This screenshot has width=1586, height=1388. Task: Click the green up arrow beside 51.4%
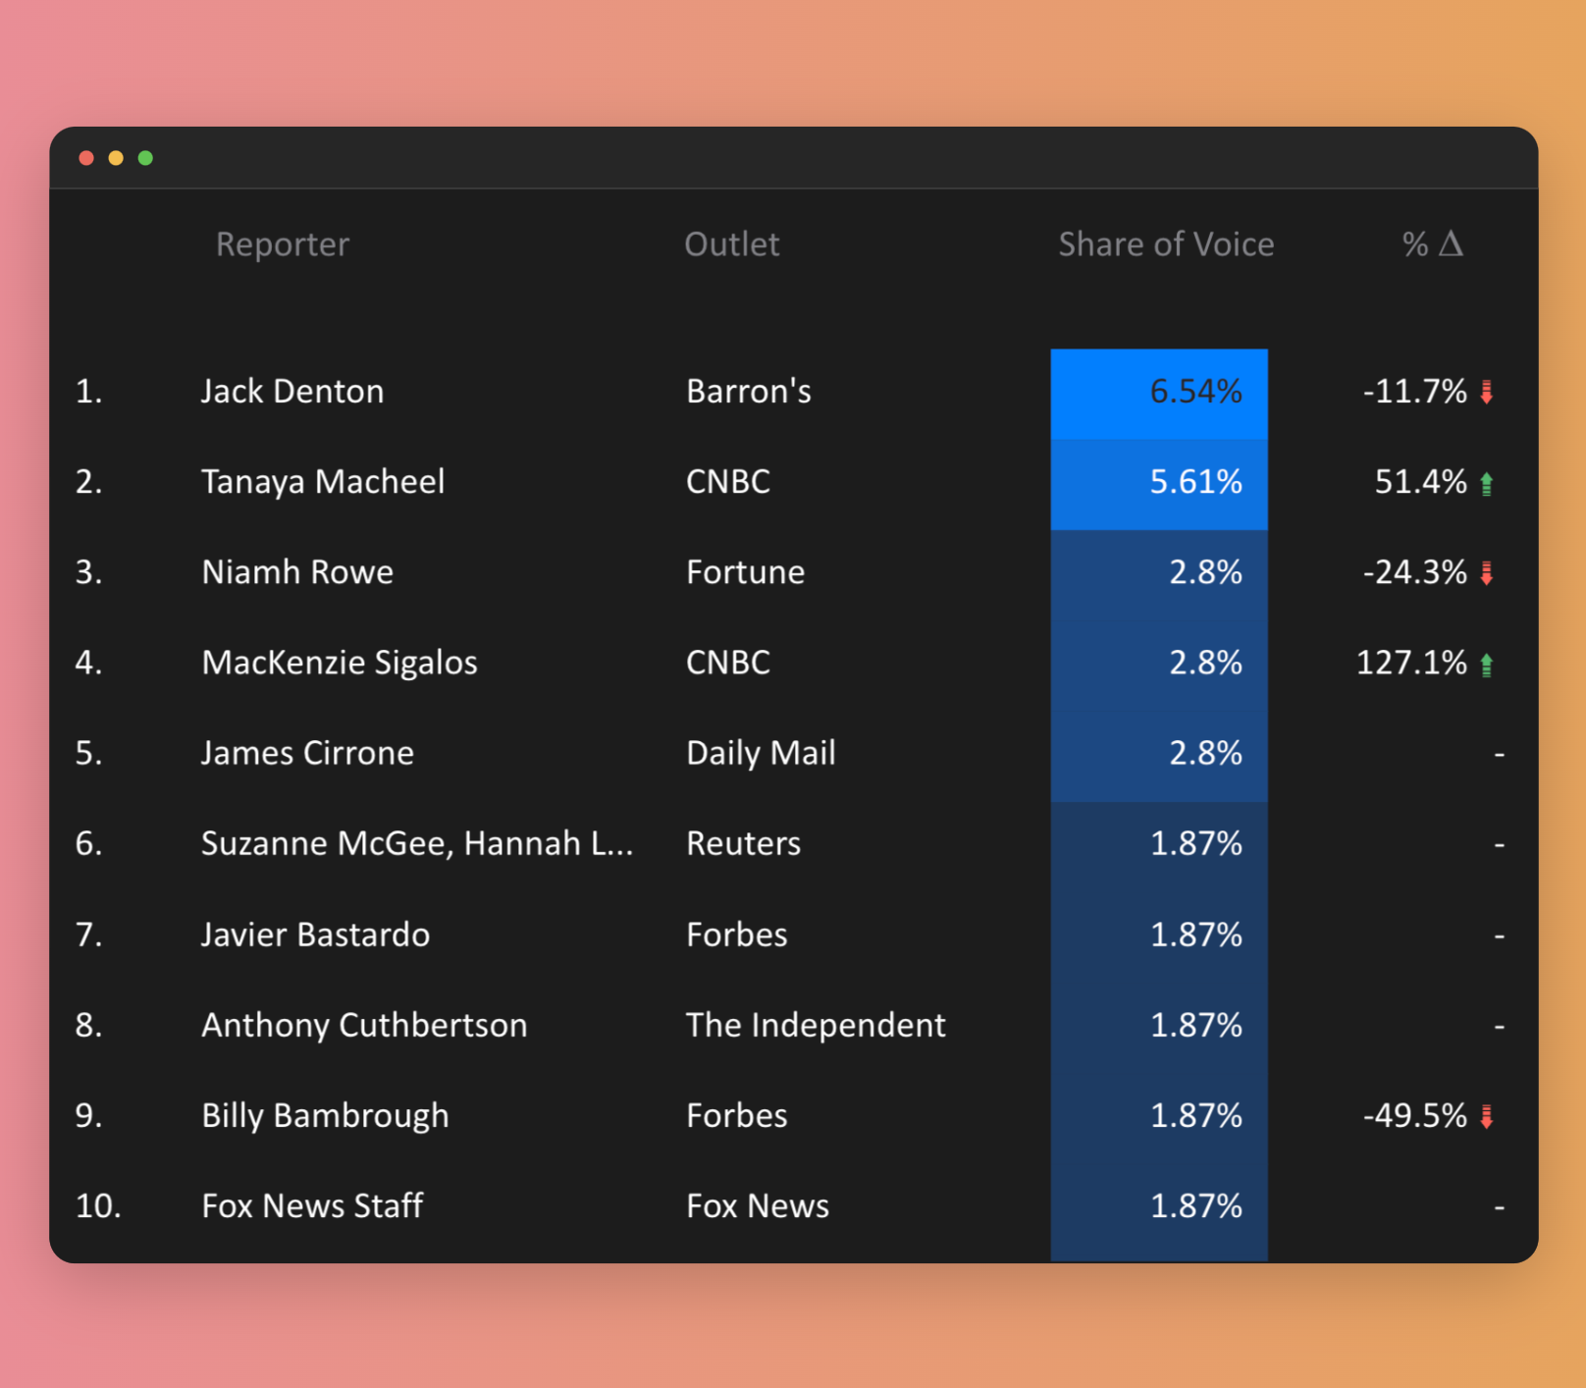coord(1486,483)
